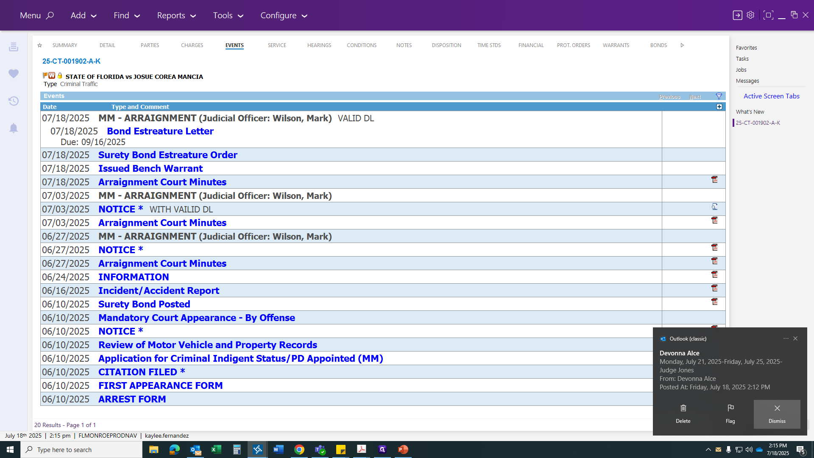The width and height of the screenshot is (814, 458).
Task: Open Outlook notification options ellipsis
Action: (786, 338)
